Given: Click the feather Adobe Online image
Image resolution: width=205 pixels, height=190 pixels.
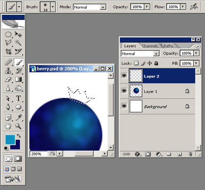Looking at the screenshot, I should tap(13, 24).
